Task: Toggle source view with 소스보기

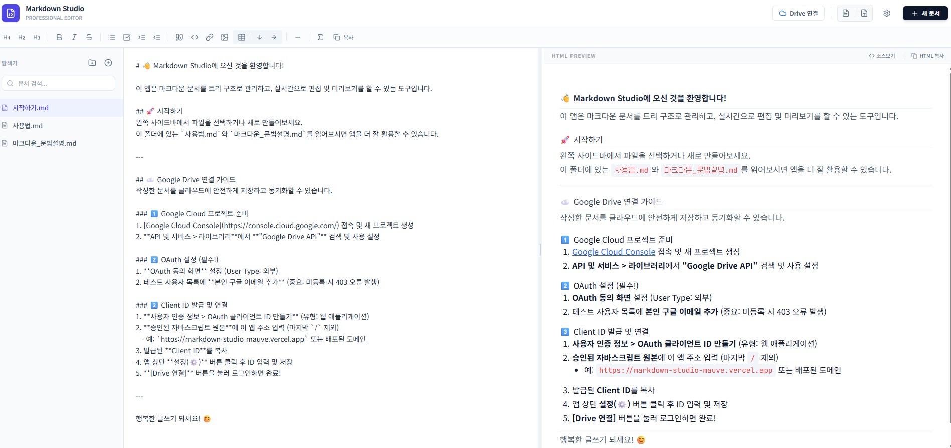Action: [882, 56]
